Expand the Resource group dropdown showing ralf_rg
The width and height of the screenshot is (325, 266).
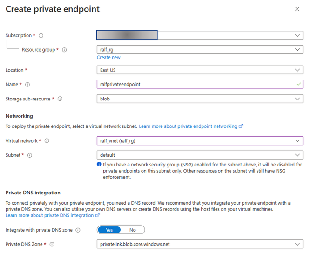click(297, 50)
